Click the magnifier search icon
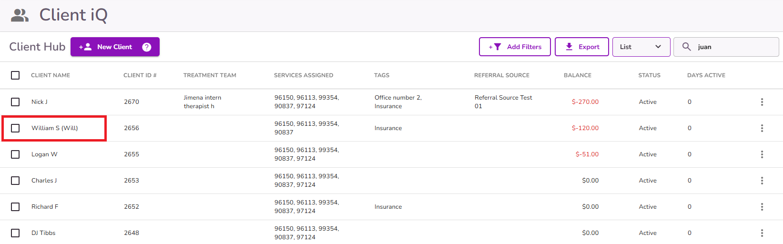The width and height of the screenshot is (783, 244). [686, 47]
